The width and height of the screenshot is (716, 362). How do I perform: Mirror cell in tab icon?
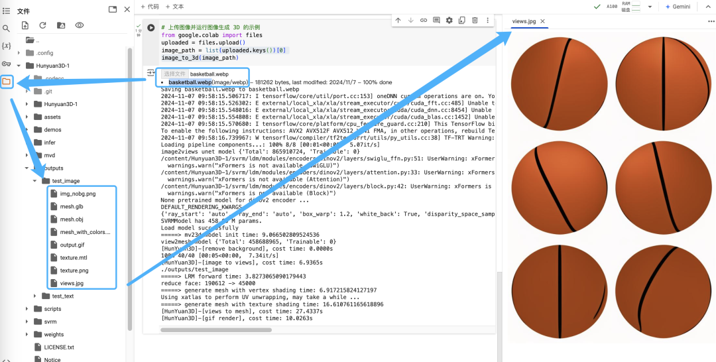pyautogui.click(x=462, y=20)
